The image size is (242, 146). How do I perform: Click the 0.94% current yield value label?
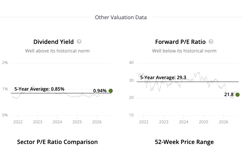click(100, 91)
